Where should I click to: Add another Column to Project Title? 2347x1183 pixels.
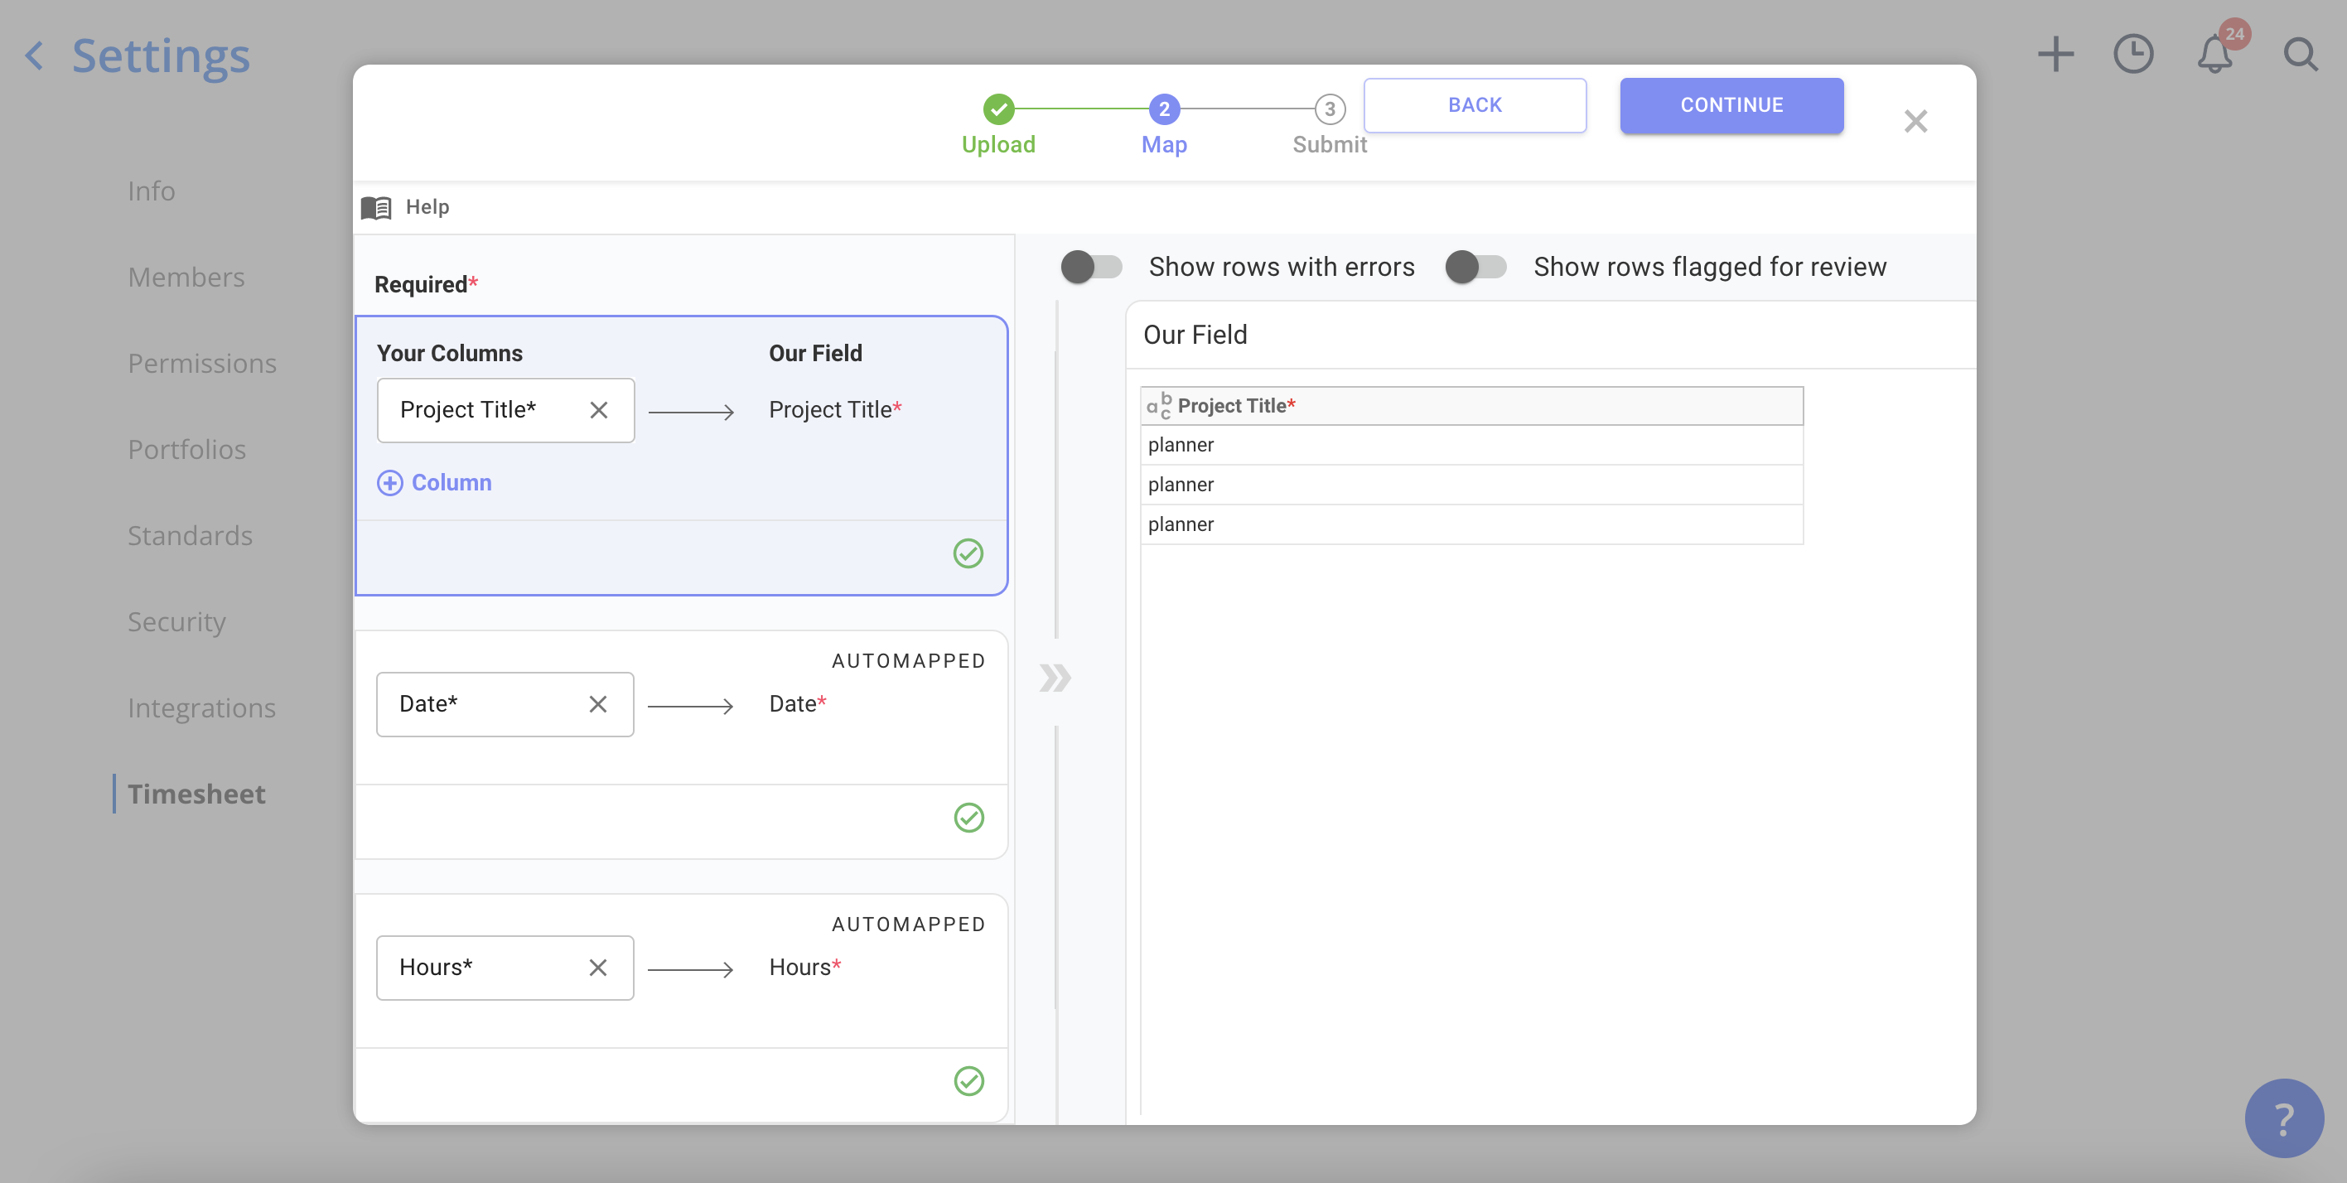(x=435, y=483)
